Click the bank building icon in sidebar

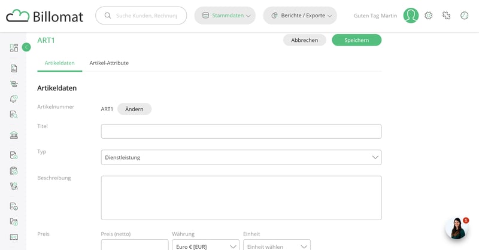click(14, 135)
